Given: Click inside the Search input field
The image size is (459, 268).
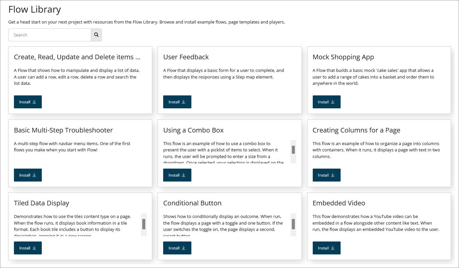Looking at the screenshot, I should (50, 35).
